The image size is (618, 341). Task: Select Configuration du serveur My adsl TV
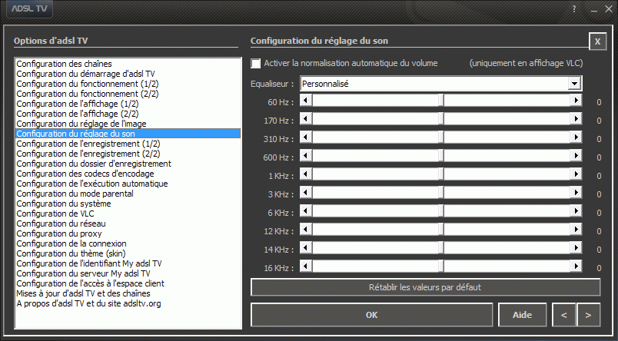click(128, 273)
